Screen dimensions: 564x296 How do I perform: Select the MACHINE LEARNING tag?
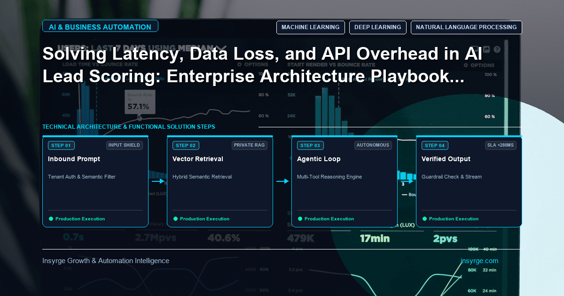point(310,27)
